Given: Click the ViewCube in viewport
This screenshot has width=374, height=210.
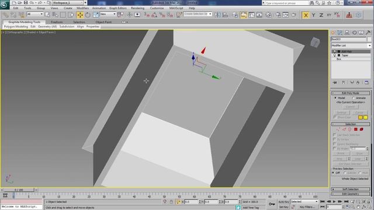Looking at the screenshot, I should click(315, 43).
